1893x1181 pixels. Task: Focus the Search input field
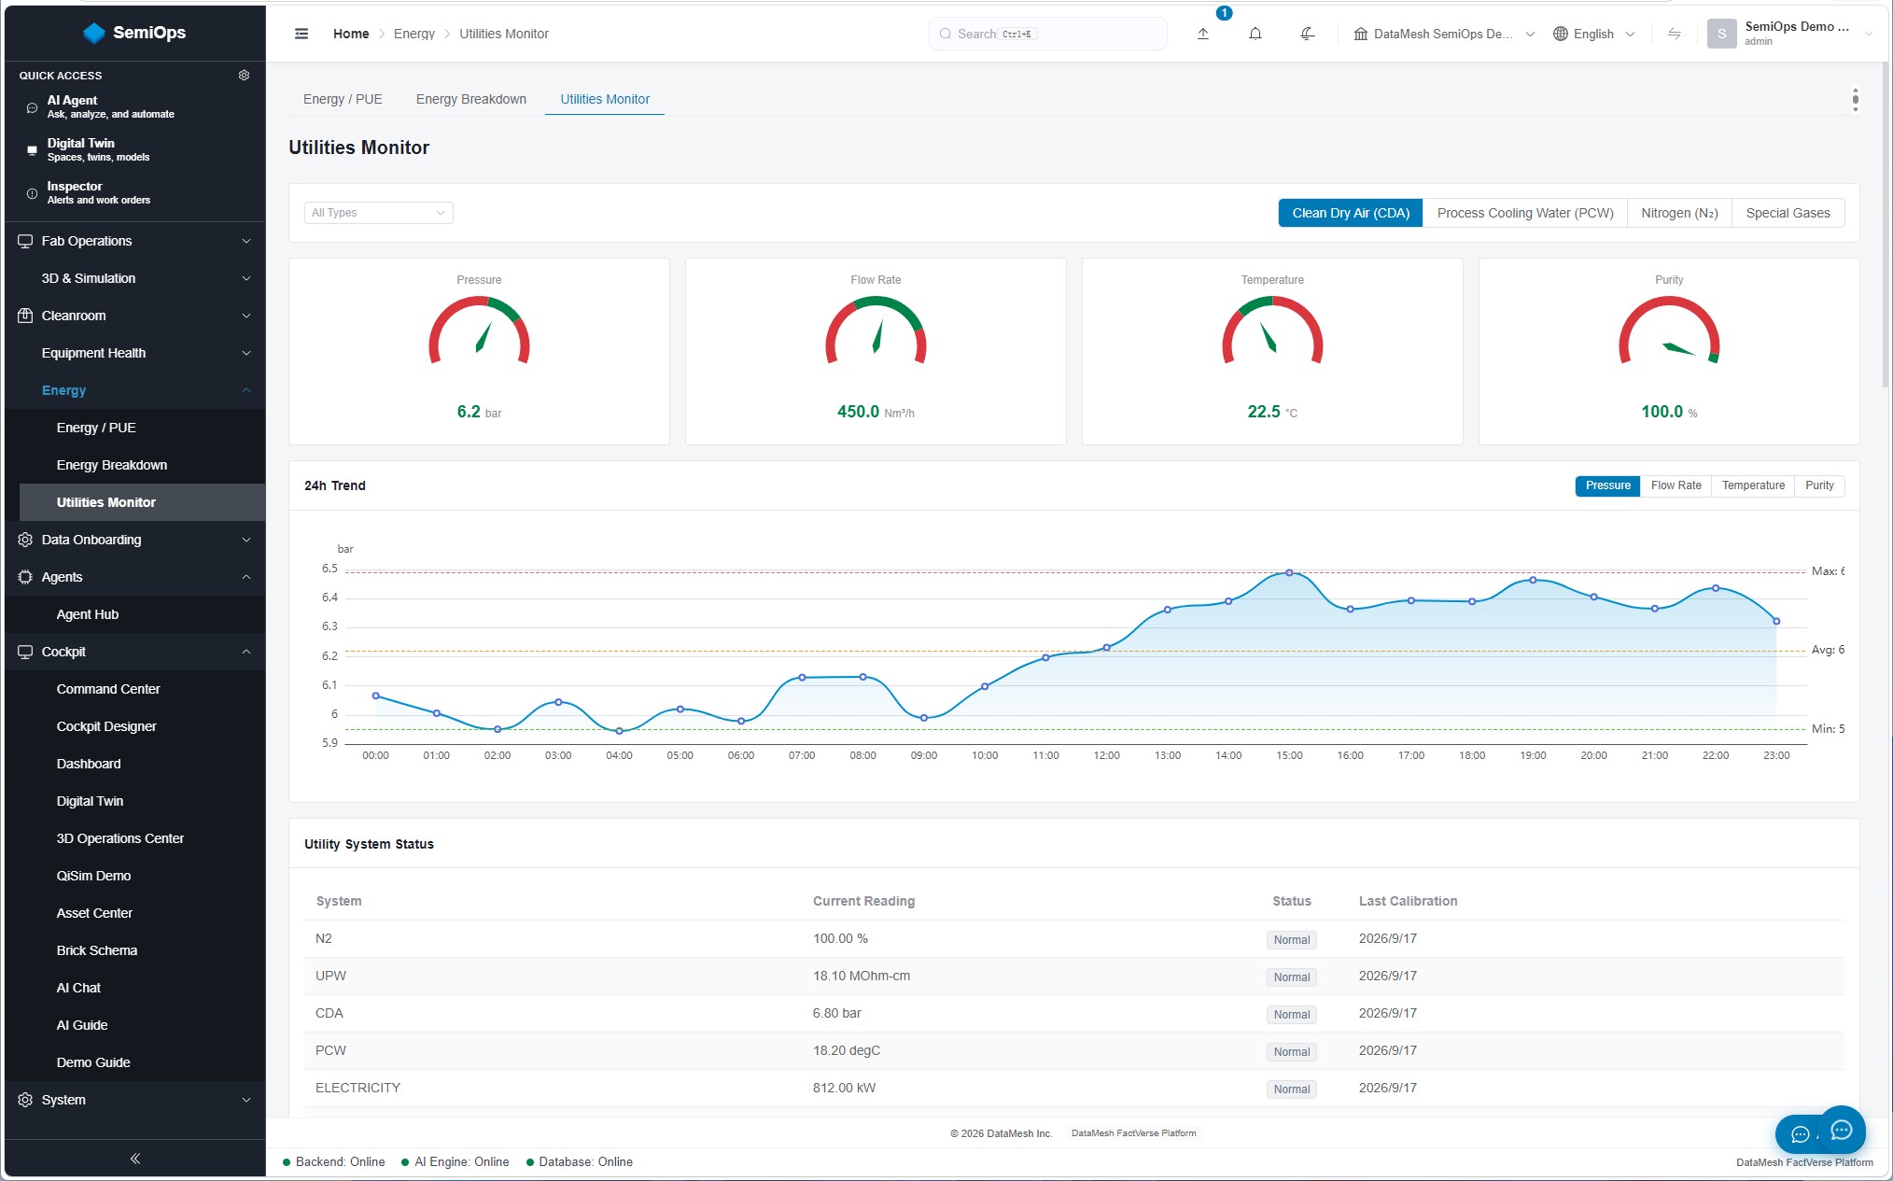pos(1047,34)
